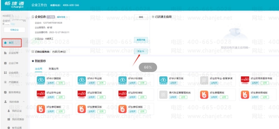Go to 企业订单 in the sidebar
The height and width of the screenshot is (129, 279).
(13, 63)
